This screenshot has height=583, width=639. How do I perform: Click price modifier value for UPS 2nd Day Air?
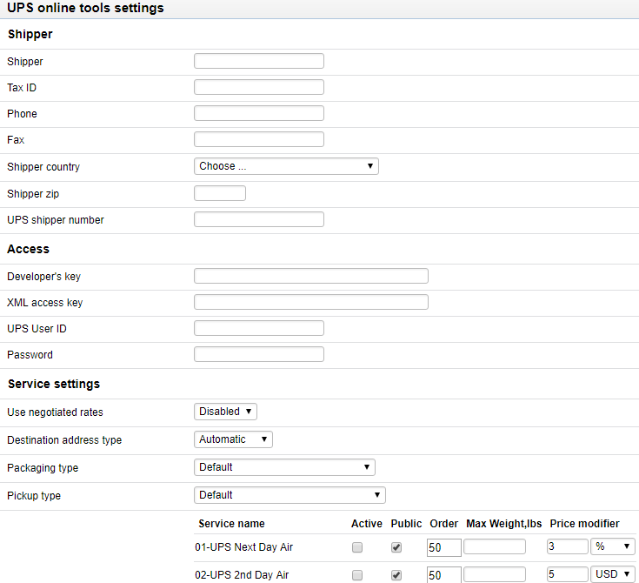pyautogui.click(x=568, y=574)
